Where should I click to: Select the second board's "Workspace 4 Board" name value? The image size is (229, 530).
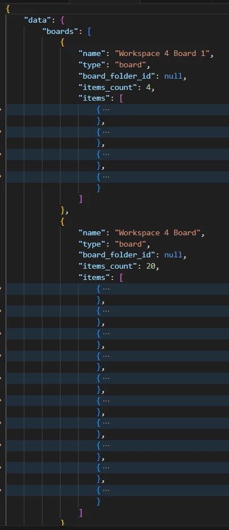[157, 233]
